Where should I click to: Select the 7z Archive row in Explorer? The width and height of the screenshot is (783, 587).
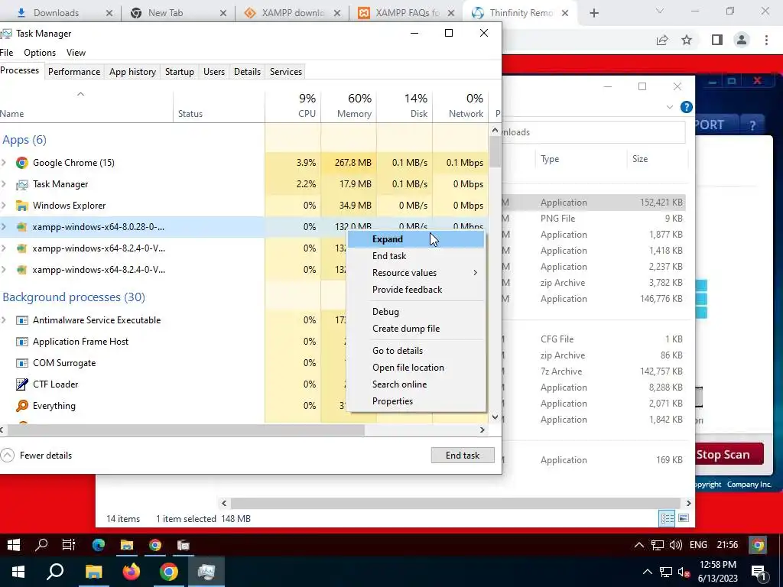[x=594, y=371]
